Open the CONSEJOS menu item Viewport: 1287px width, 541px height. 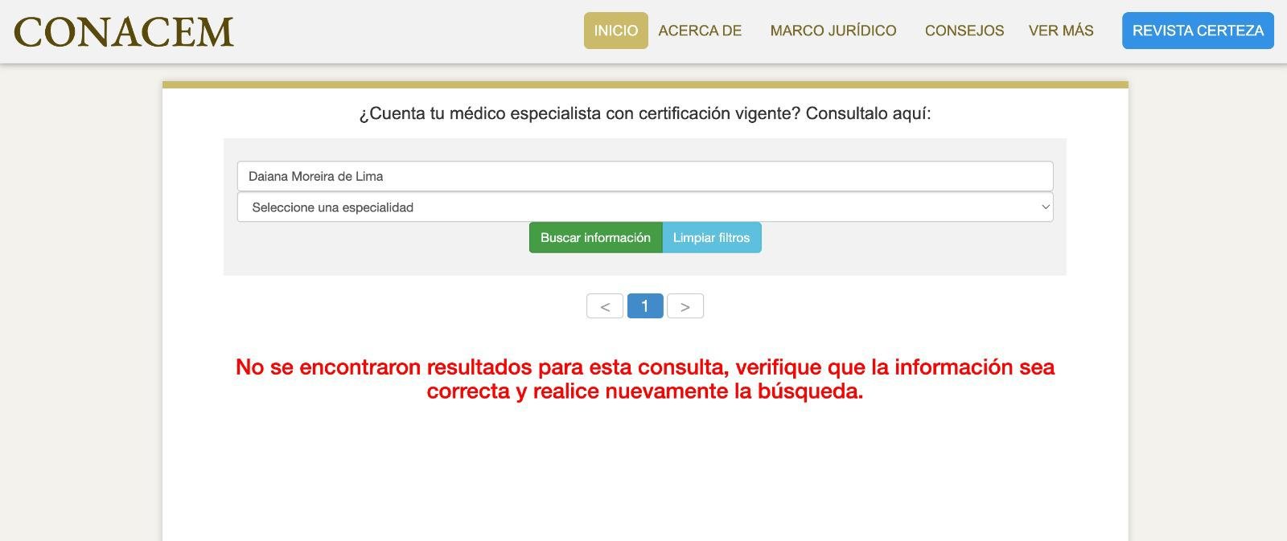coord(964,31)
